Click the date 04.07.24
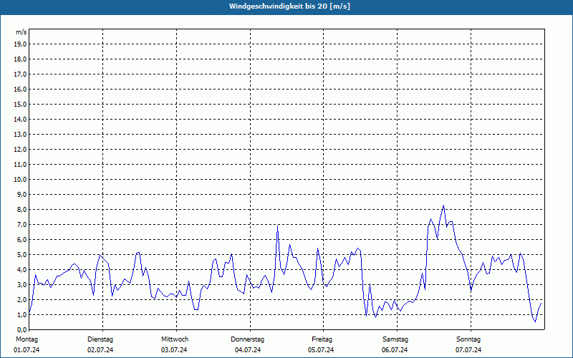This screenshot has height=358, width=573. (x=248, y=350)
